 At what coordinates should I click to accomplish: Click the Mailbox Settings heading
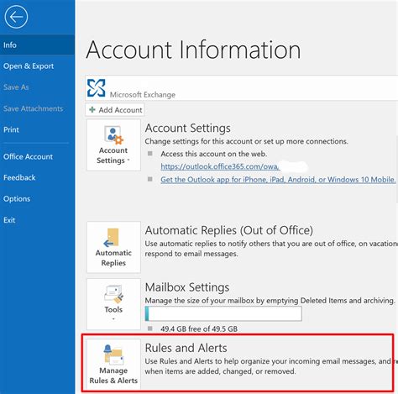point(187,287)
